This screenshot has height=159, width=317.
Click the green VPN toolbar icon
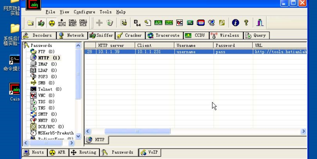(x=169, y=23)
